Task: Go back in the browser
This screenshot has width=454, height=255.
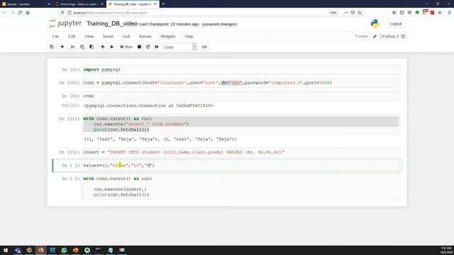Action: (5, 13)
